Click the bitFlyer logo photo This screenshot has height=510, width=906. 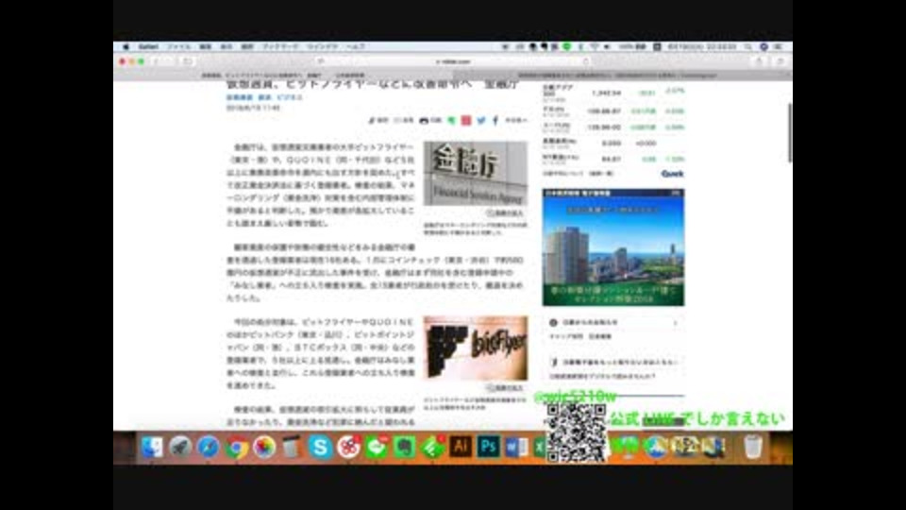tap(476, 348)
